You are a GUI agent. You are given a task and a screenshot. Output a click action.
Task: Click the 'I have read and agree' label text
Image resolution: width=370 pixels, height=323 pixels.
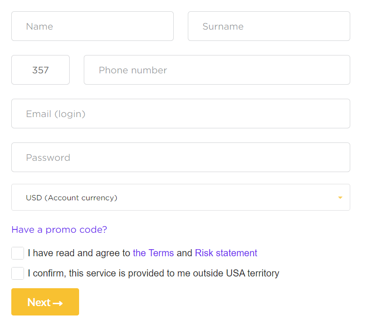click(79, 253)
